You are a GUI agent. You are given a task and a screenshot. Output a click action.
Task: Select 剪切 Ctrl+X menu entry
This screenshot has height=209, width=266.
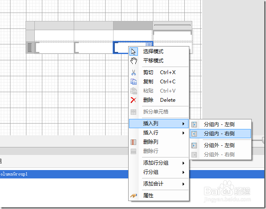click(159, 72)
